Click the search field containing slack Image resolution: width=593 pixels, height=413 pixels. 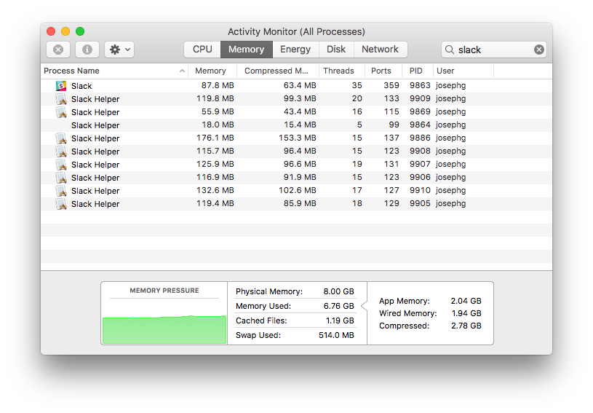tap(493, 50)
